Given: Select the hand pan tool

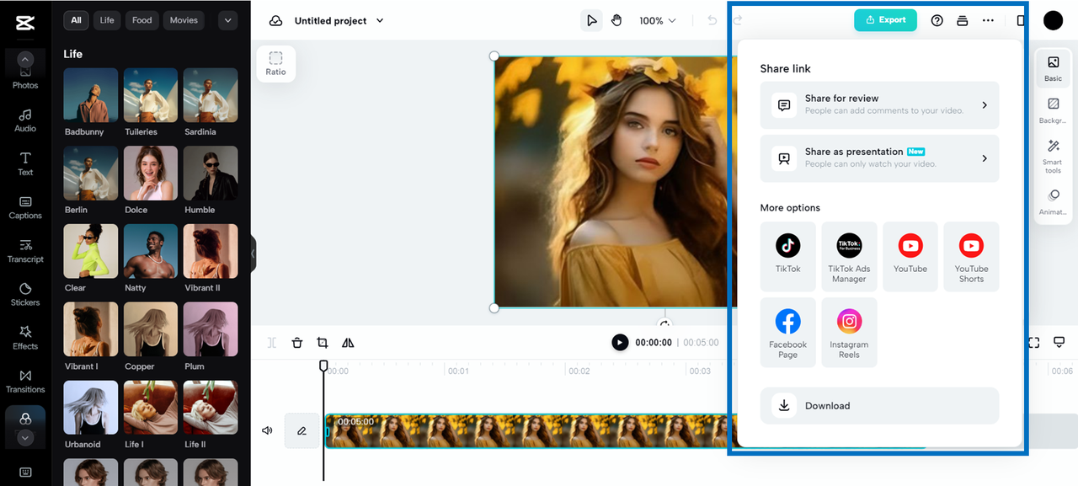Looking at the screenshot, I should pos(616,21).
